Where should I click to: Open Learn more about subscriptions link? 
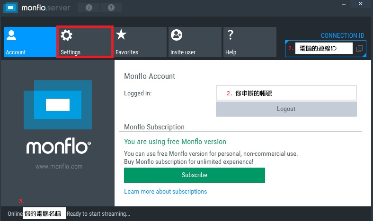tap(165, 192)
